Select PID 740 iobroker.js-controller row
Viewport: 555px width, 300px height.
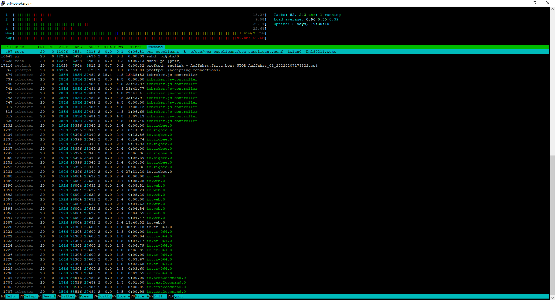[275, 84]
